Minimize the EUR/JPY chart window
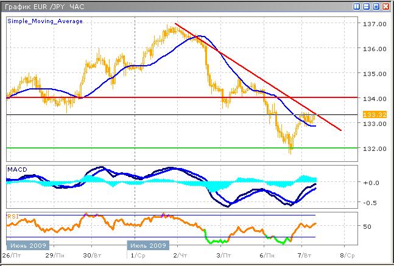This screenshot has height=266, width=394. (x=367, y=6)
